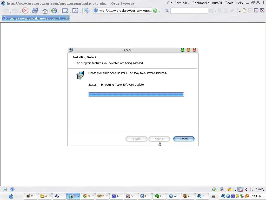266x200 pixels.
Task: Switch to the Chrome taskbar group
Action: point(88,196)
